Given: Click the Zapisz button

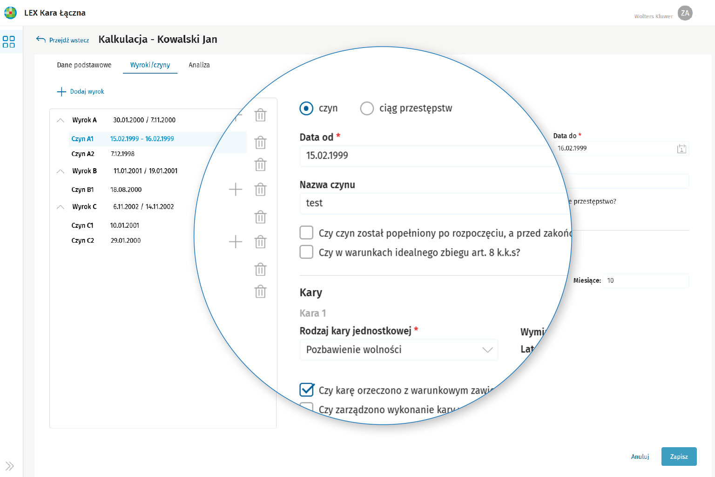Looking at the screenshot, I should click(x=679, y=457).
